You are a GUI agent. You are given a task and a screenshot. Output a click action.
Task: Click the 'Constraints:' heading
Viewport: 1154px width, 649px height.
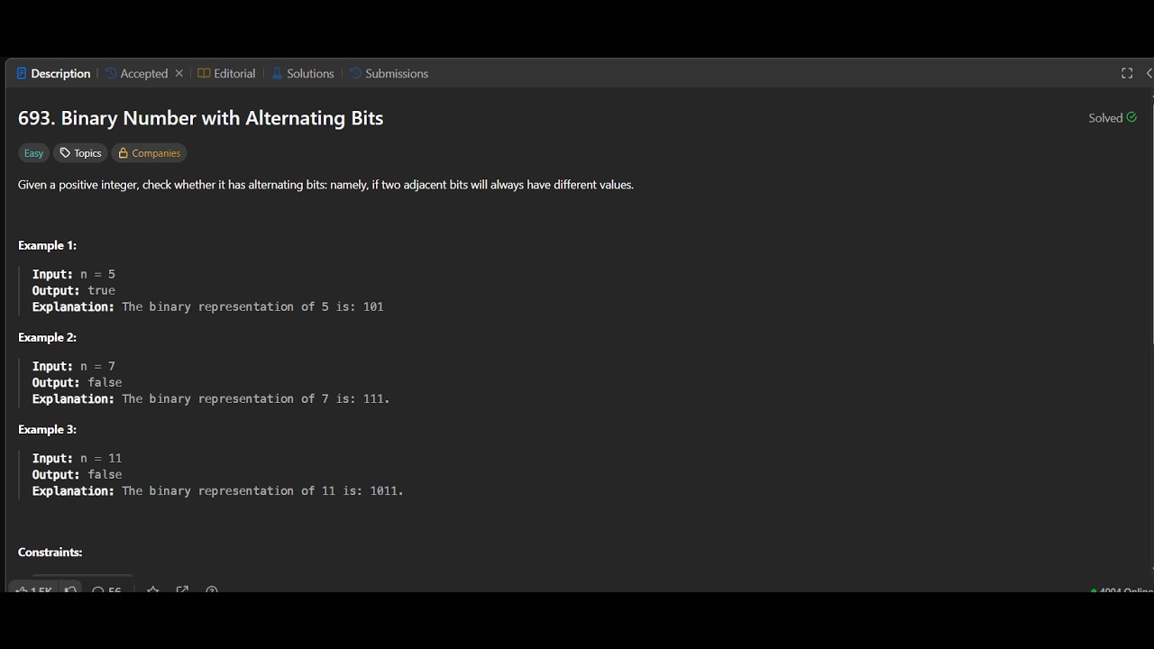click(50, 552)
